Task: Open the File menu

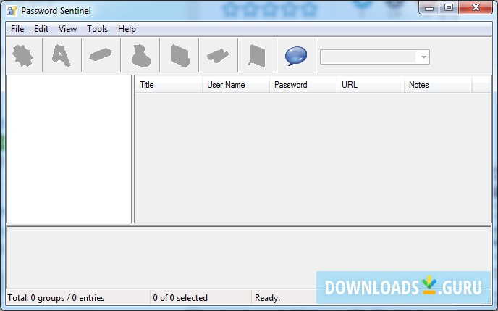Action: coord(17,29)
